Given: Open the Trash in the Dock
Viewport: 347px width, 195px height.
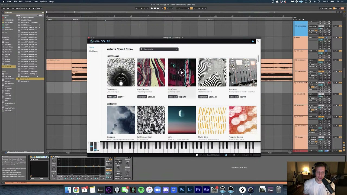Looking at the screenshot, I should 279,190.
